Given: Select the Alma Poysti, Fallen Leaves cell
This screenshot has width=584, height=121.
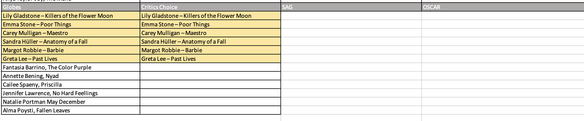Looking at the screenshot, I should coord(70,110).
